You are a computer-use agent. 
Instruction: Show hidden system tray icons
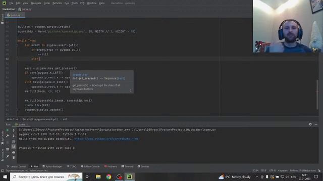click(257, 176)
